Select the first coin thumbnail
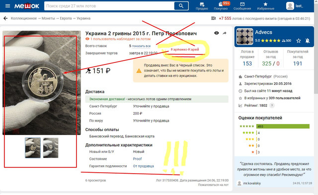The height and width of the screenshot is (195, 318). point(33,148)
